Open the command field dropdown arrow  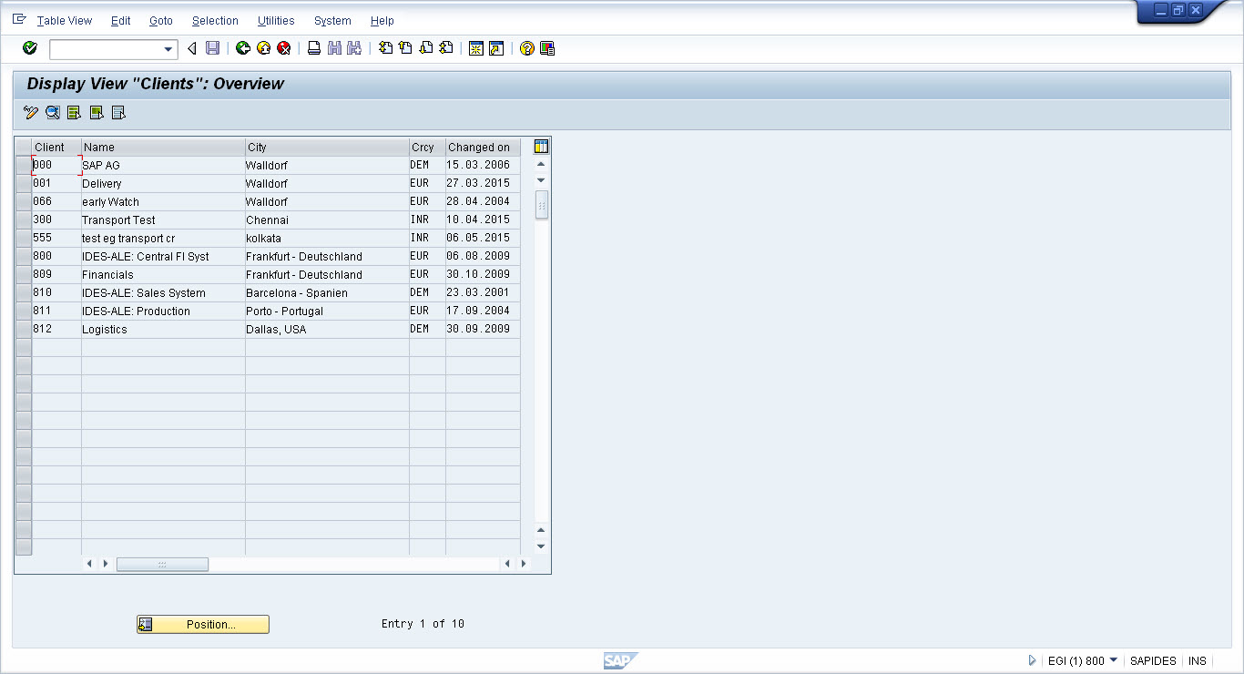[168, 49]
